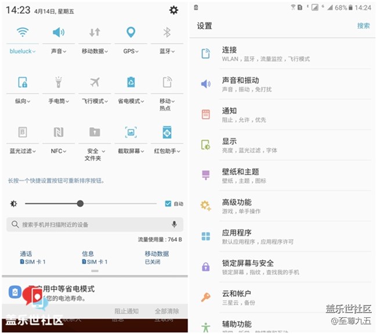Click the device search field

point(95,225)
